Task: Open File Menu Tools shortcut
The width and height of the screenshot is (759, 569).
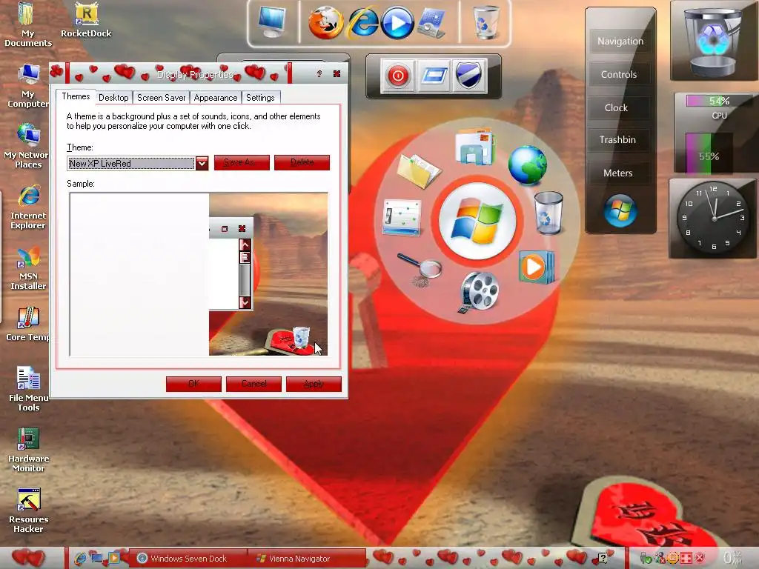Action: point(28,390)
